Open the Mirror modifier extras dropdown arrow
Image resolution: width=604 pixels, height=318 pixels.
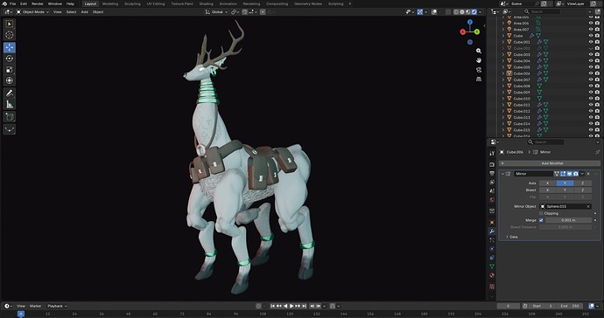(582, 174)
